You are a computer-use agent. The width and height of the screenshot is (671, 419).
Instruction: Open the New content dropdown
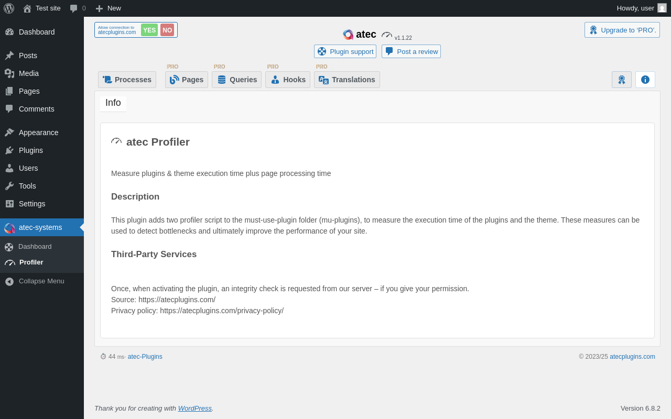(x=109, y=8)
